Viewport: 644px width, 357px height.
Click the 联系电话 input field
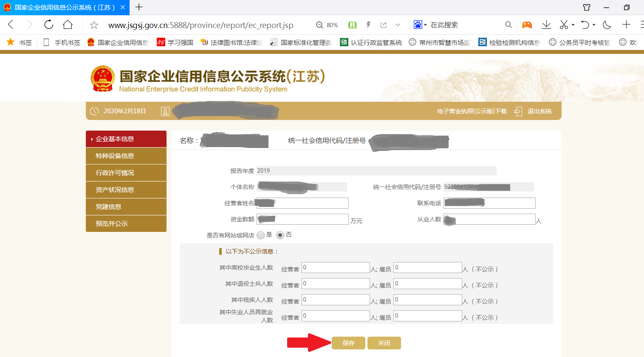489,203
